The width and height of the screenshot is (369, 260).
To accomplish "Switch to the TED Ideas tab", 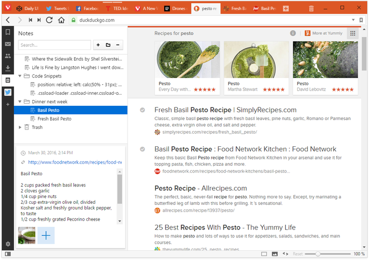I will (x=117, y=9).
